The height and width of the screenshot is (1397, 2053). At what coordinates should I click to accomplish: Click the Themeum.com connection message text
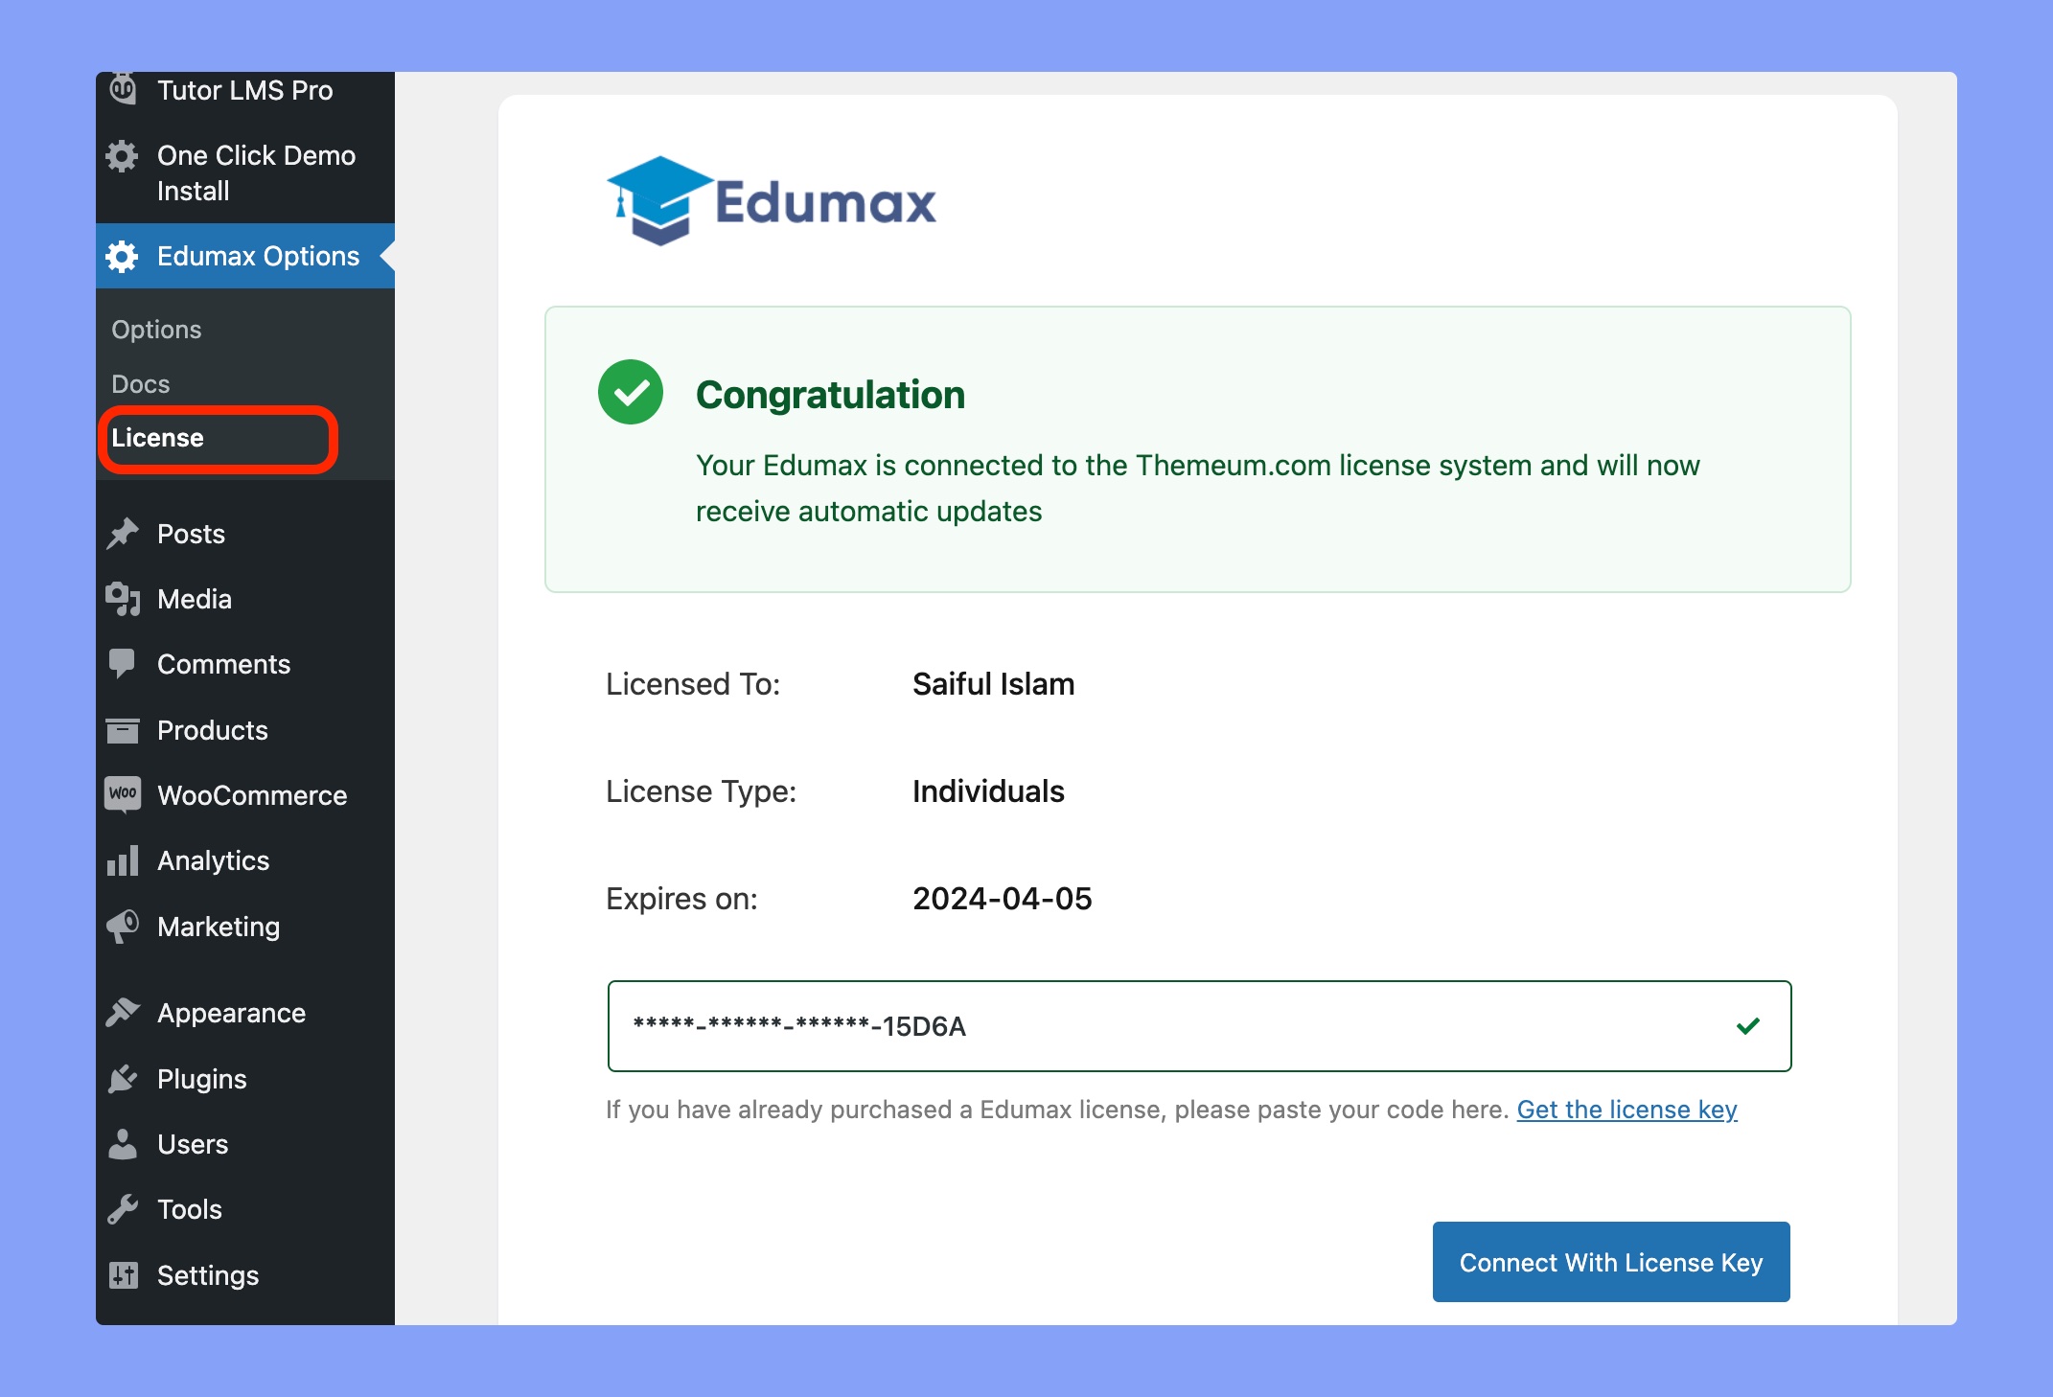click(1197, 488)
